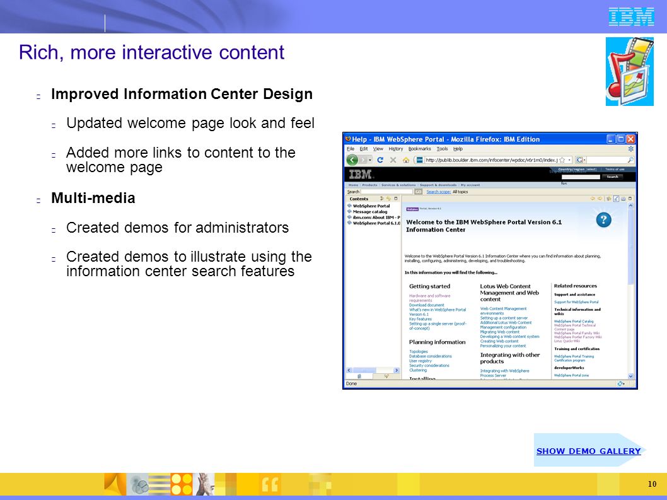Image resolution: width=667 pixels, height=500 pixels.
Task: Click the content pane back arrow icon
Action: (593, 199)
